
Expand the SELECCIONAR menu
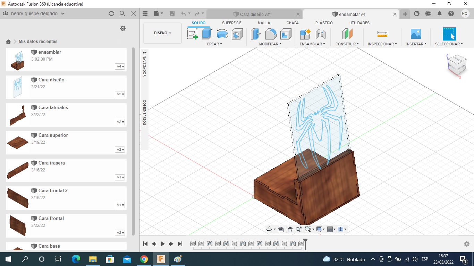click(449, 44)
